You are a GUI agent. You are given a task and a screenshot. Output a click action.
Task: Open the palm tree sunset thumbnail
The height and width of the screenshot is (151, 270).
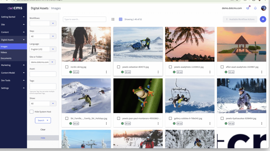[190, 44]
